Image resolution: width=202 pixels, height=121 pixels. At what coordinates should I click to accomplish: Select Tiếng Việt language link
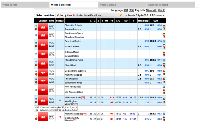coord(151,10)
